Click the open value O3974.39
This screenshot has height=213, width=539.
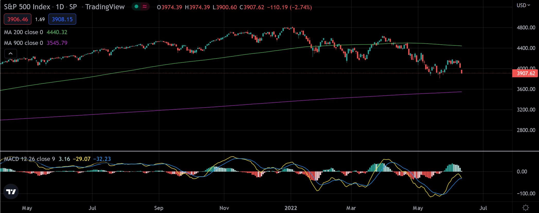pyautogui.click(x=169, y=7)
